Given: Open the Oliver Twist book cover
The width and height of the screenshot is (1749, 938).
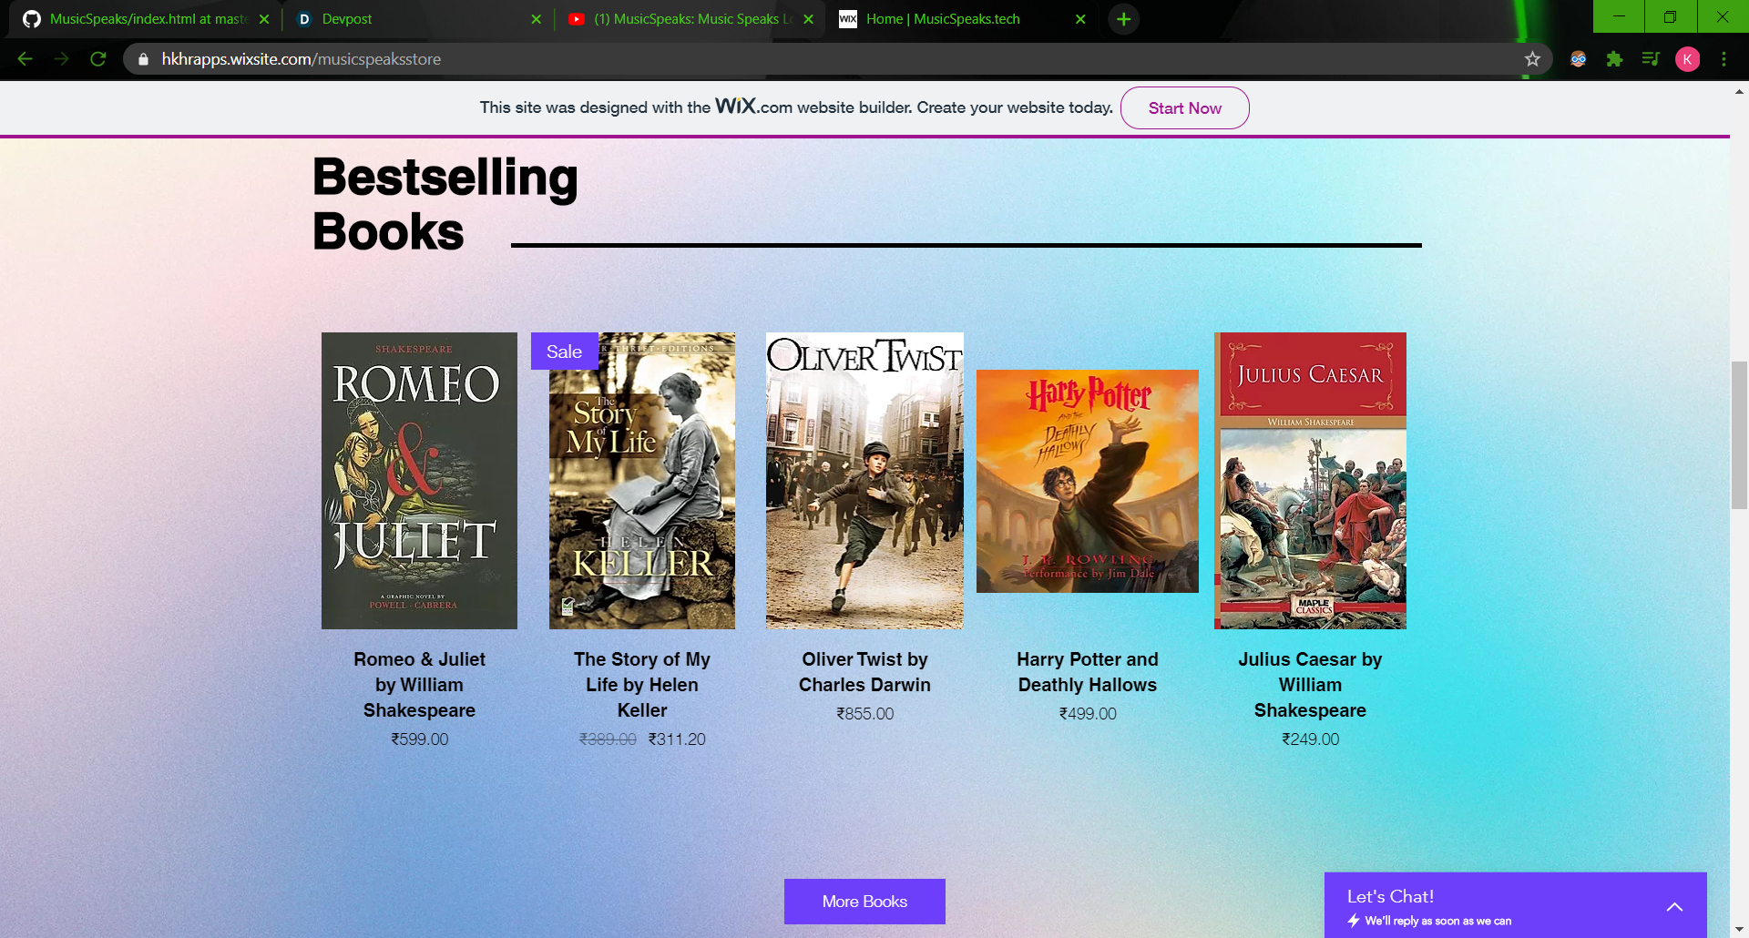Looking at the screenshot, I should [864, 481].
